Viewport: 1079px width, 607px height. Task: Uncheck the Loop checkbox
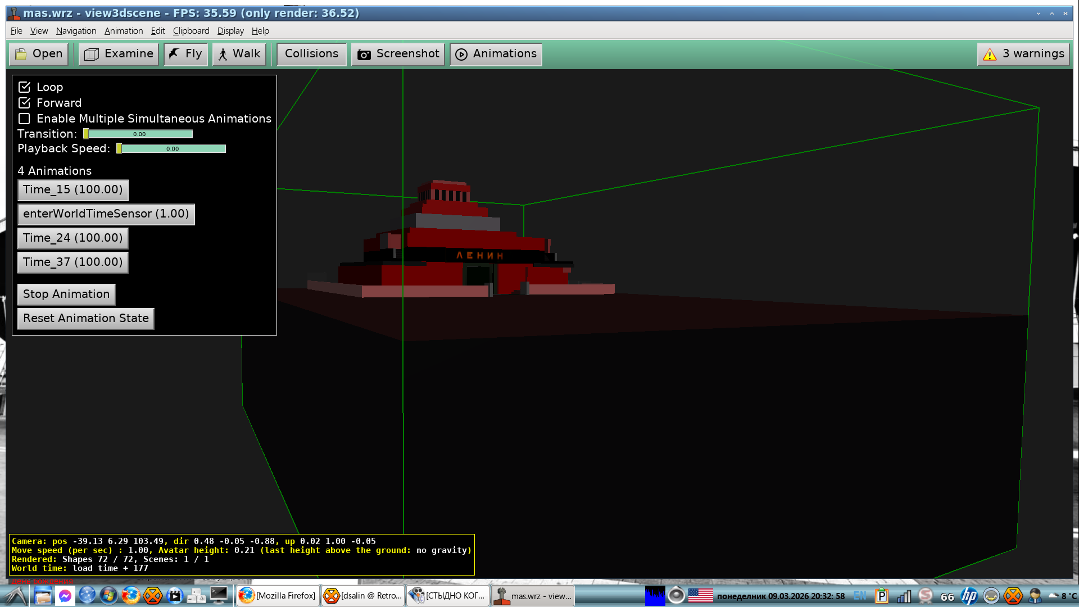[24, 87]
